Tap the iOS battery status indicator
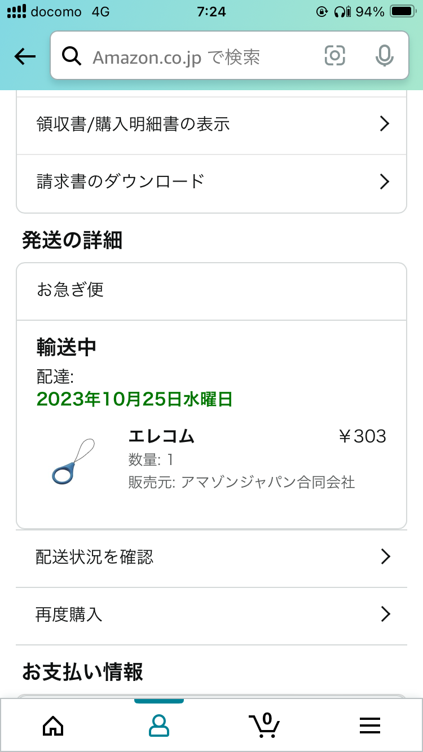 pos(402,11)
